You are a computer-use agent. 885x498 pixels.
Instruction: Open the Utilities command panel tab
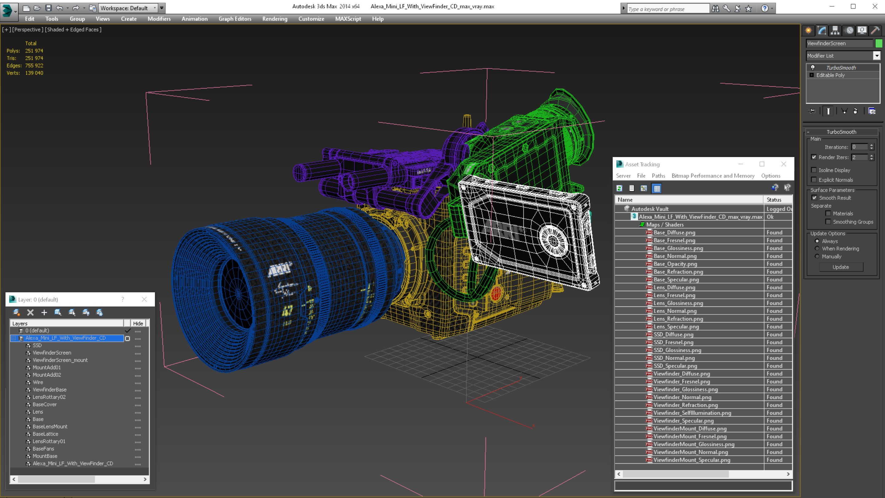point(875,30)
